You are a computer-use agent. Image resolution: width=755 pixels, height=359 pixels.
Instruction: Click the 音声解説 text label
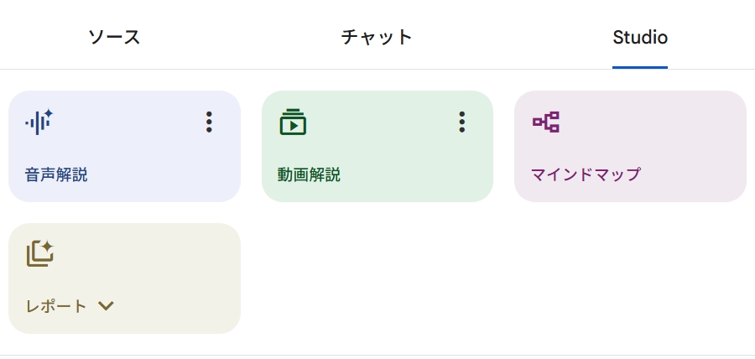tap(56, 174)
